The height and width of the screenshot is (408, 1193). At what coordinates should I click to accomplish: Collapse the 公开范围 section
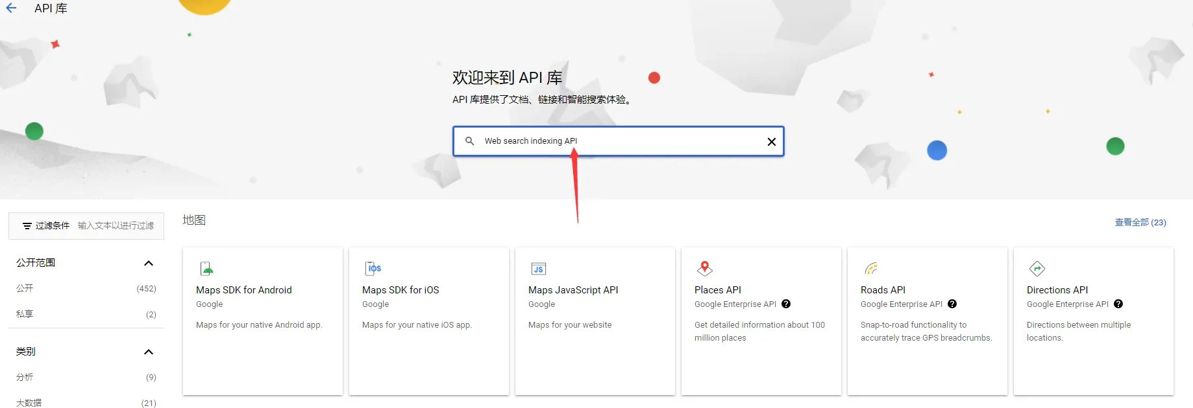149,263
